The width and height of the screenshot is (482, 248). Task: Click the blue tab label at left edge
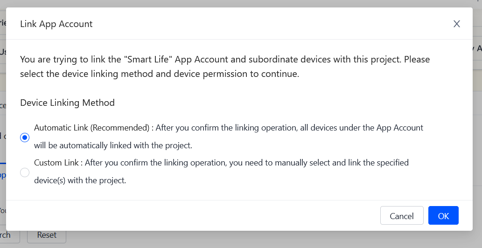point(3,175)
